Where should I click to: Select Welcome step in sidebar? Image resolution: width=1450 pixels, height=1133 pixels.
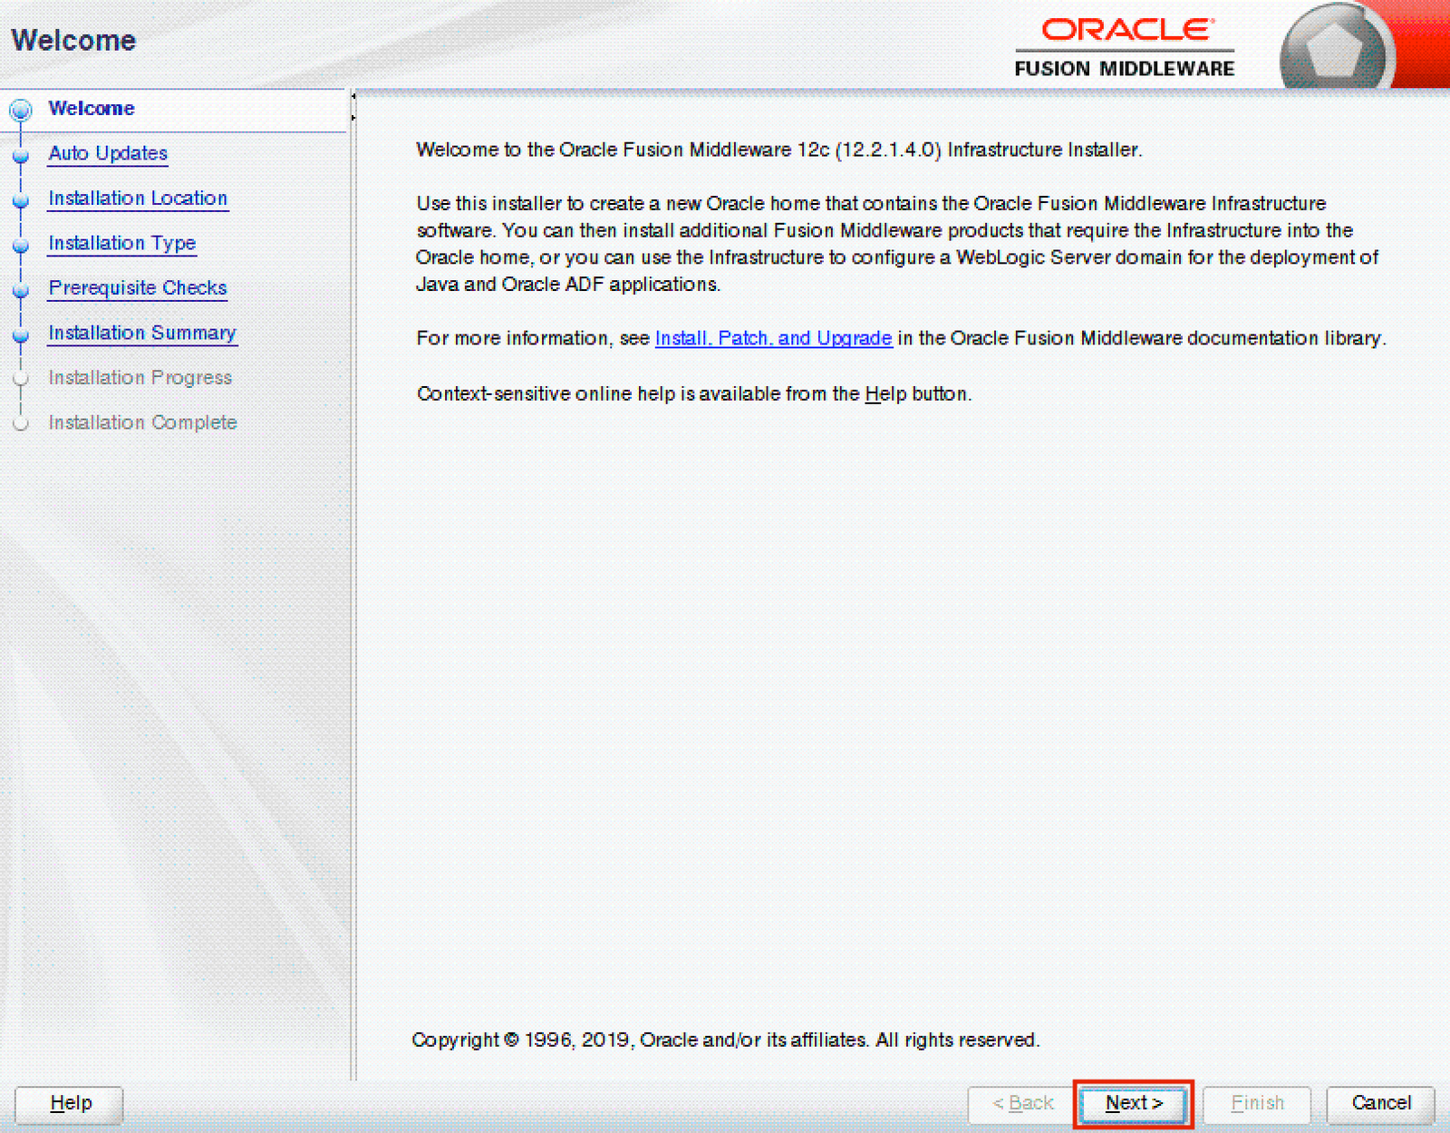click(x=92, y=109)
